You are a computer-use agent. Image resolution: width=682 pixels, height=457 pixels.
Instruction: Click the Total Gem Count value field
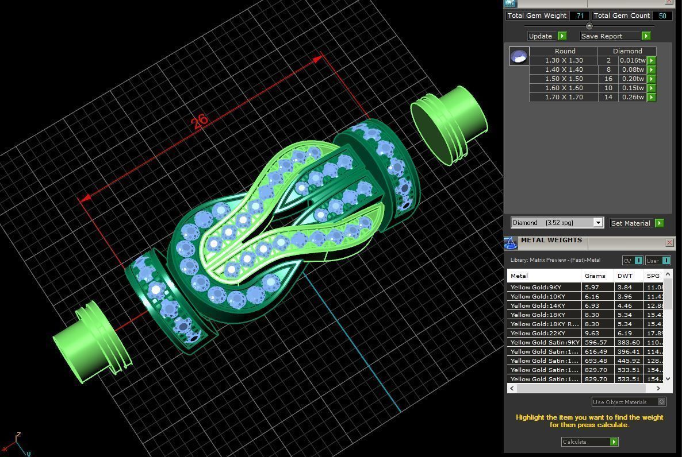click(x=662, y=16)
